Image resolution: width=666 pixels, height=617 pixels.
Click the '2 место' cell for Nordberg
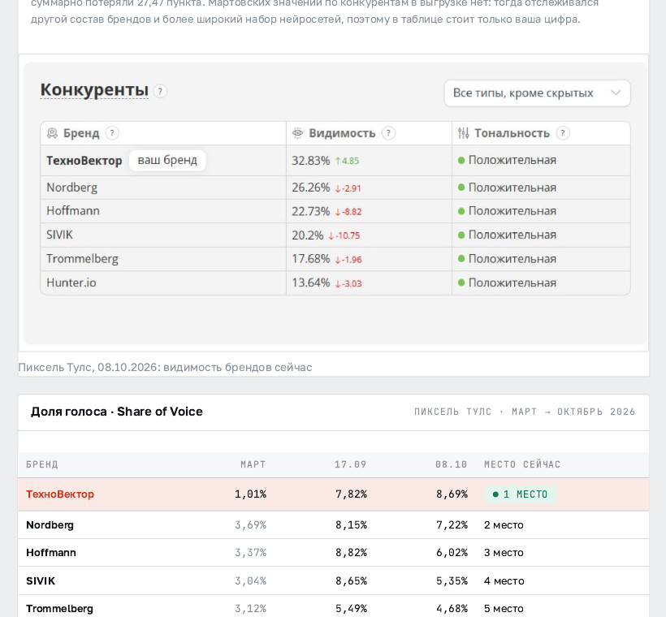[504, 524]
